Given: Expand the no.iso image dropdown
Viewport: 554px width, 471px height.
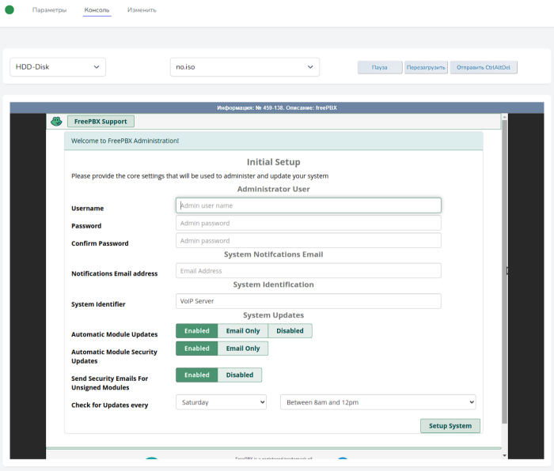Looking at the screenshot, I should [x=245, y=67].
